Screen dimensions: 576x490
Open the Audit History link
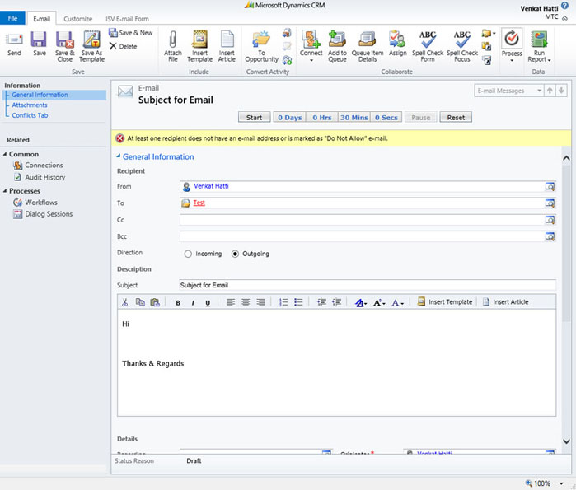(44, 177)
